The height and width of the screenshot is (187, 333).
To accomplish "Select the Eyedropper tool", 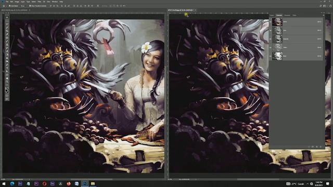I will (x=7, y=34).
